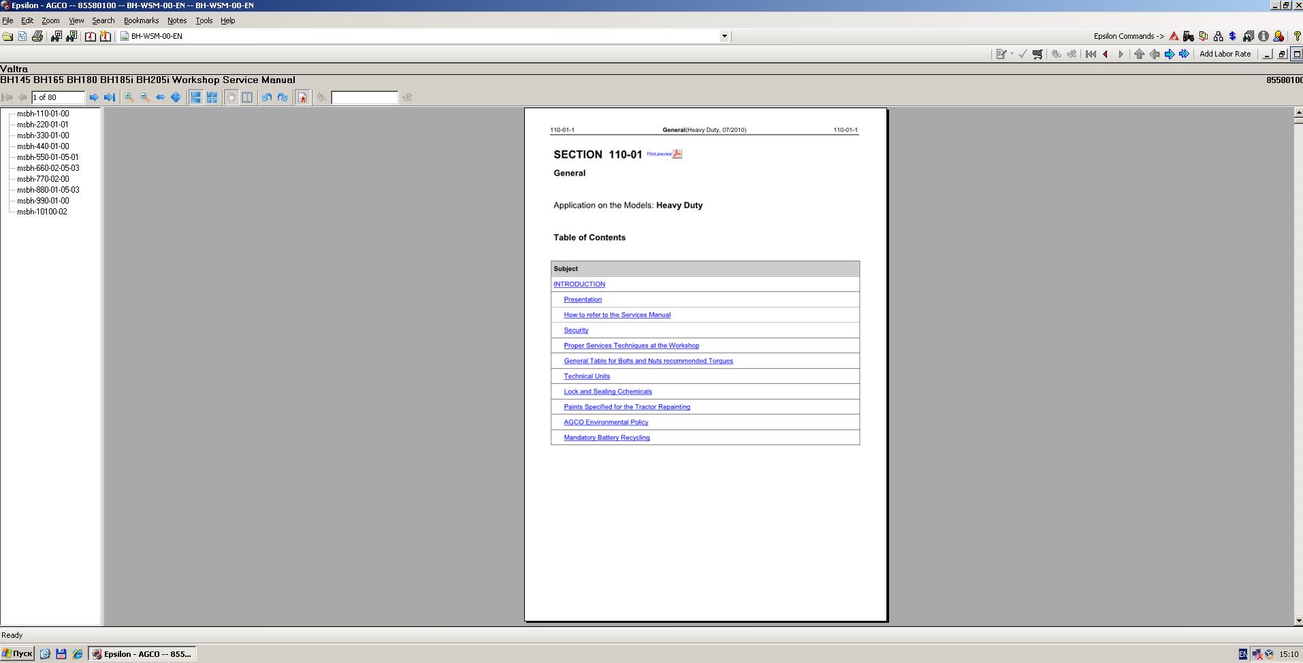Toggle continuous page layout mode
Image resolution: width=1303 pixels, height=663 pixels.
pyautogui.click(x=196, y=97)
